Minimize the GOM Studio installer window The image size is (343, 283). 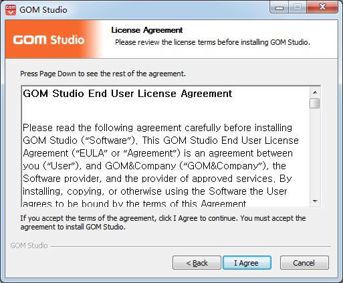click(279, 8)
